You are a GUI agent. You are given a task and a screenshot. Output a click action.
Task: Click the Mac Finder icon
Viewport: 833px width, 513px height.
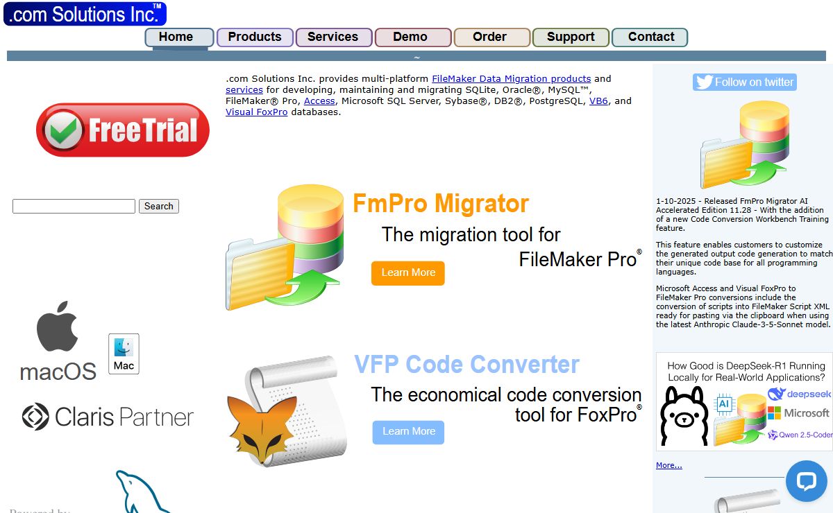coord(124,354)
